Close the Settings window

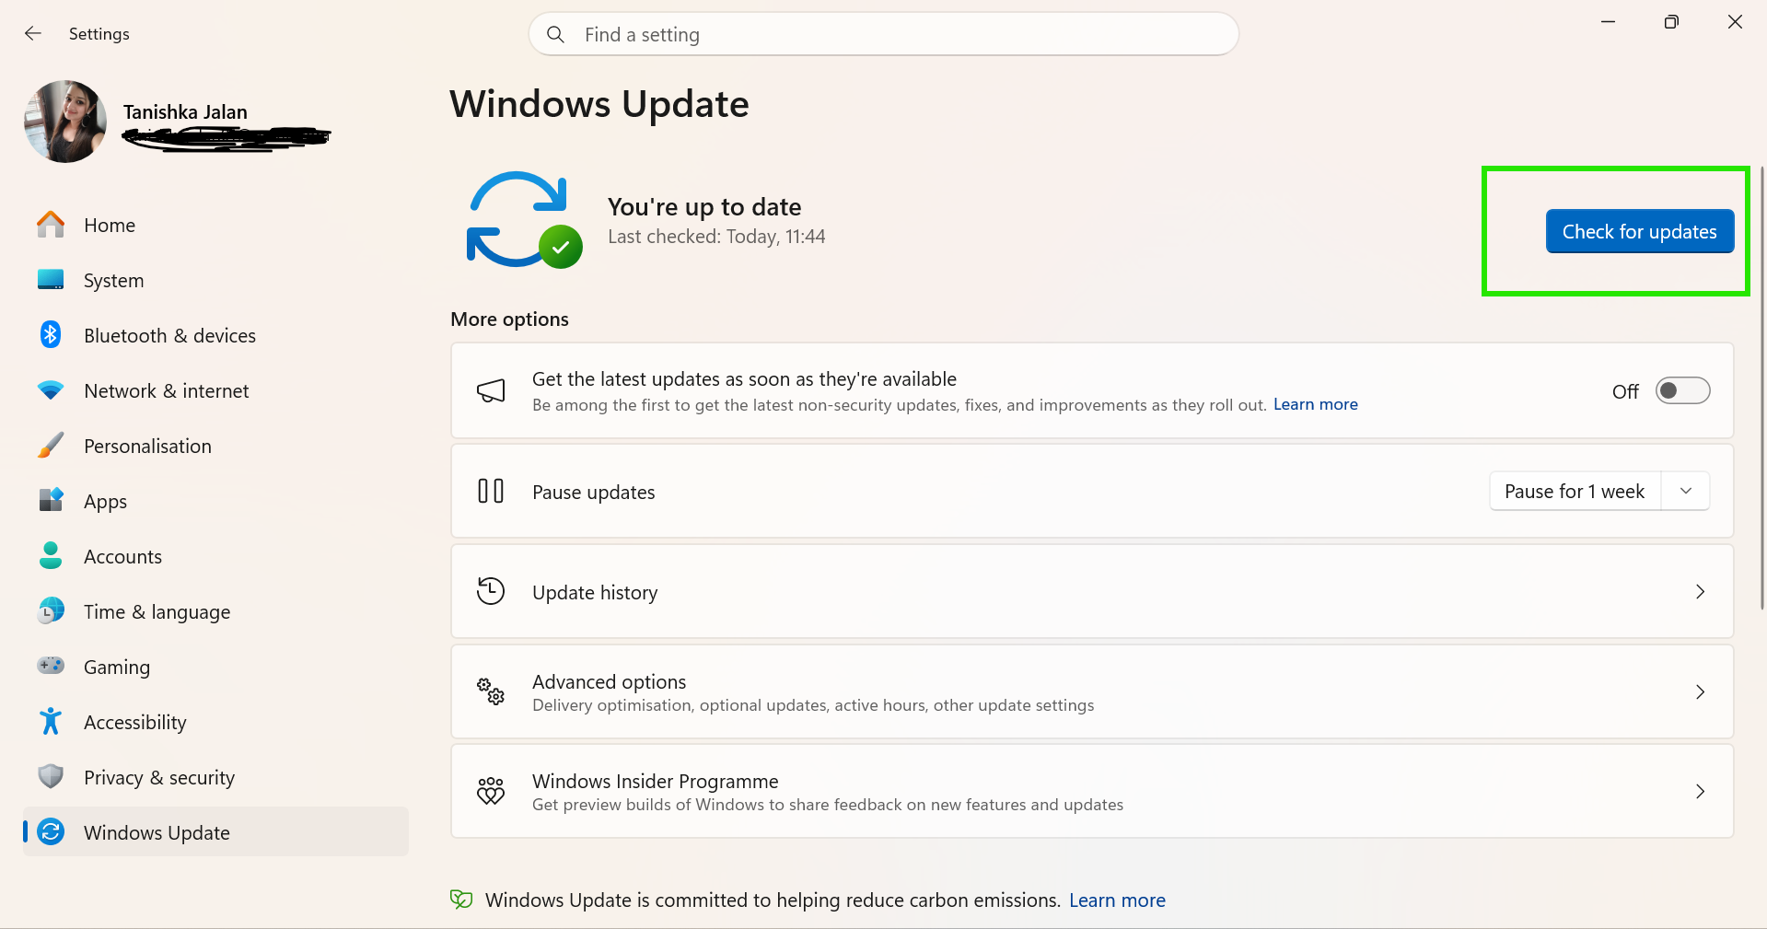1735,21
